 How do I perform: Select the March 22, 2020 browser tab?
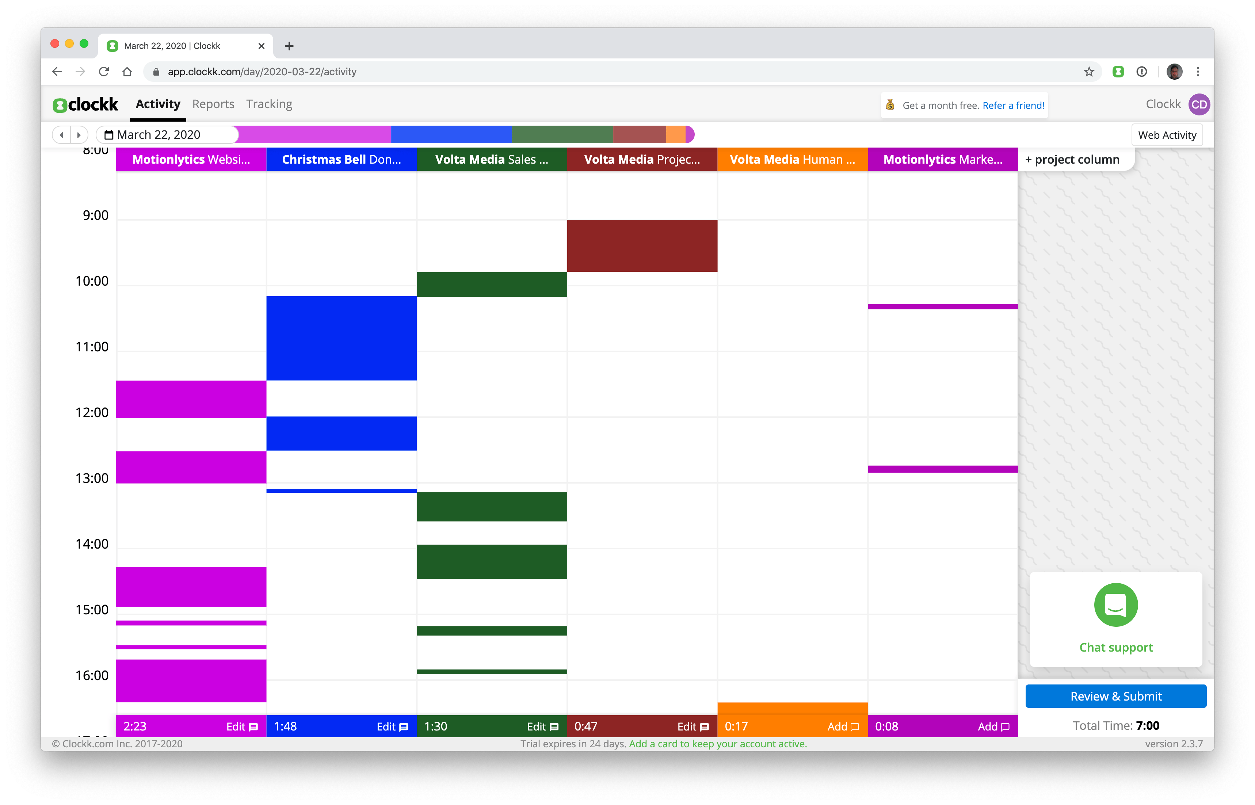[x=185, y=46]
